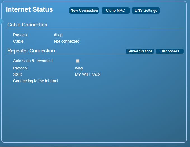Viewport: 190px width, 147px height.
Task: View the Saved Stations list
Action: [140, 51]
